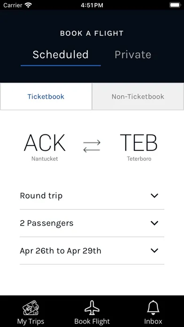Tap the Teterboro city label

tap(139, 159)
